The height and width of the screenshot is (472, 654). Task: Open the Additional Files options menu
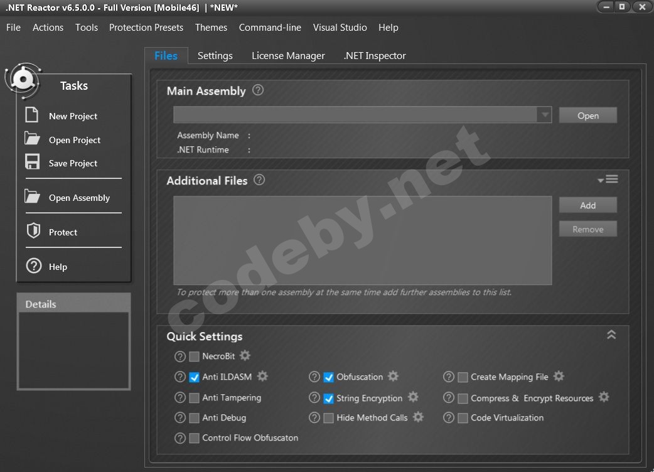point(608,180)
